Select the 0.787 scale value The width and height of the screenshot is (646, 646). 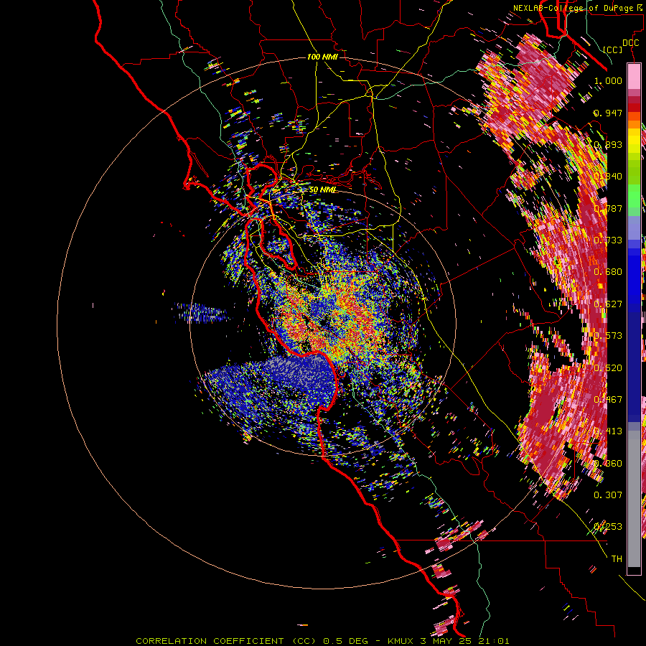(x=608, y=208)
